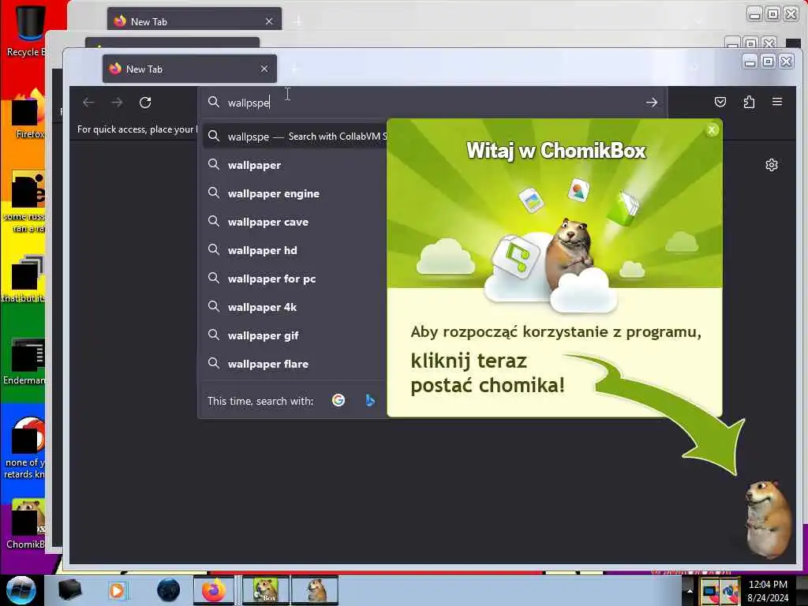Click the dark globe taskbar icon
Screen dimensions: 808x606
pyautogui.click(x=169, y=590)
